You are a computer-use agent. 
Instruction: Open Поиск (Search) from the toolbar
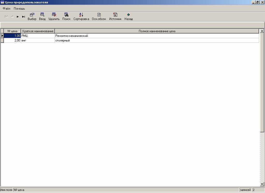66,15
